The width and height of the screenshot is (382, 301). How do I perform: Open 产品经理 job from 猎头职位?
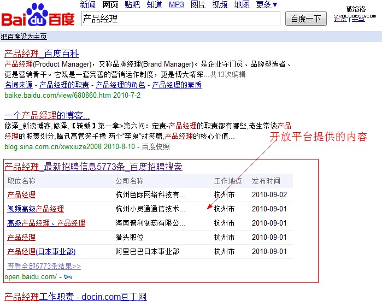pos(21,237)
